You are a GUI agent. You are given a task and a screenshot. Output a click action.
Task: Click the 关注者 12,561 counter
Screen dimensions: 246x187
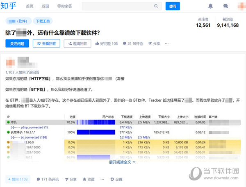pos(203,23)
